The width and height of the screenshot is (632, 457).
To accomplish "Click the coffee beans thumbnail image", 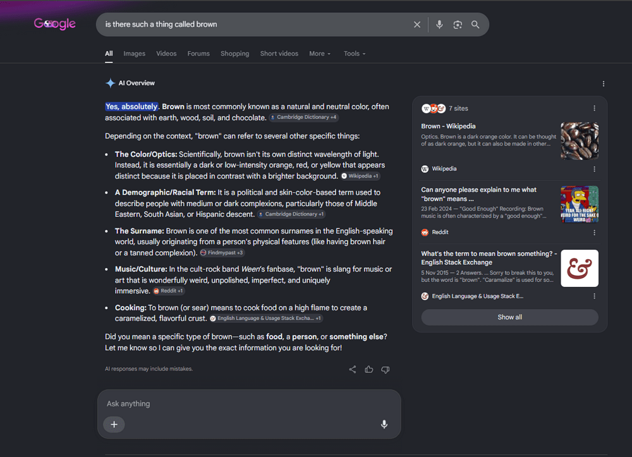I will (580, 141).
